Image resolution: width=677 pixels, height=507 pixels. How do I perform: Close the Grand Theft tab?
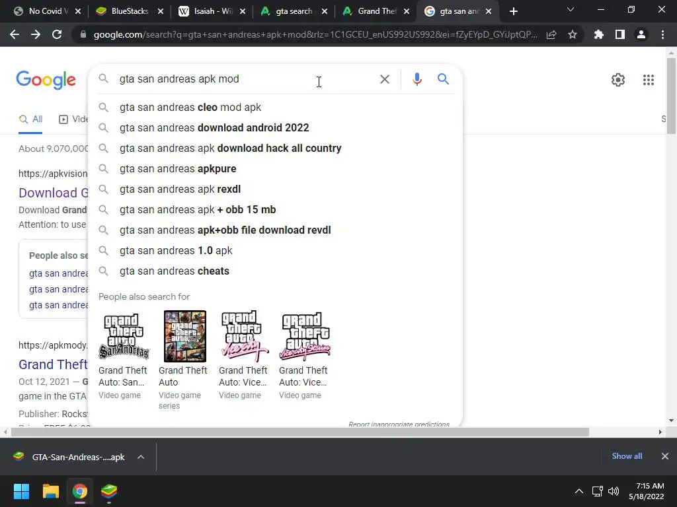(x=407, y=12)
